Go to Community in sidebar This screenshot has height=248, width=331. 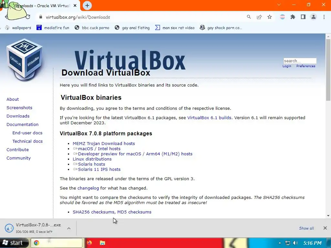(x=18, y=158)
